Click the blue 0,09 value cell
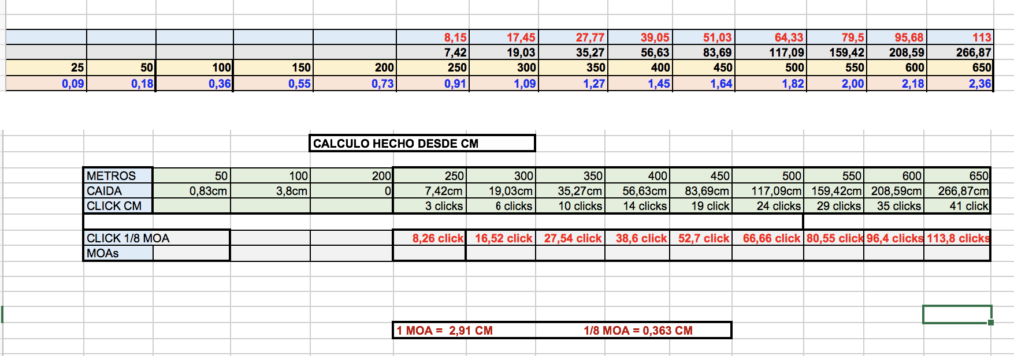The image size is (1014, 356). point(46,84)
